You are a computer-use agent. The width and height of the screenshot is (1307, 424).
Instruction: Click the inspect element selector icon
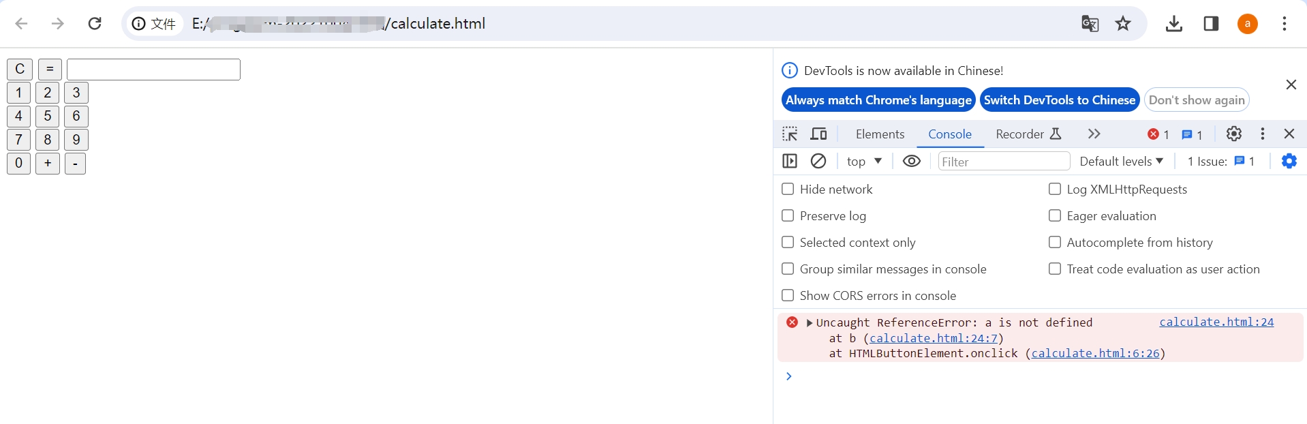pos(790,134)
